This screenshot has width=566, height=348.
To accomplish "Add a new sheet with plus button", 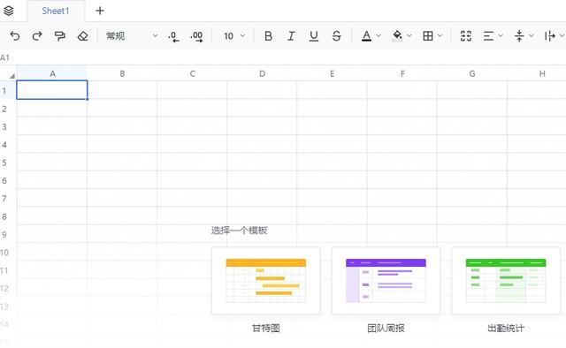I will pos(100,11).
